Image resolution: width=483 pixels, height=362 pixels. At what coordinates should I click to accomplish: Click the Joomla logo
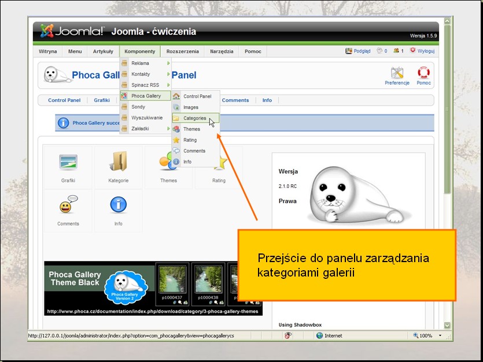[72, 31]
